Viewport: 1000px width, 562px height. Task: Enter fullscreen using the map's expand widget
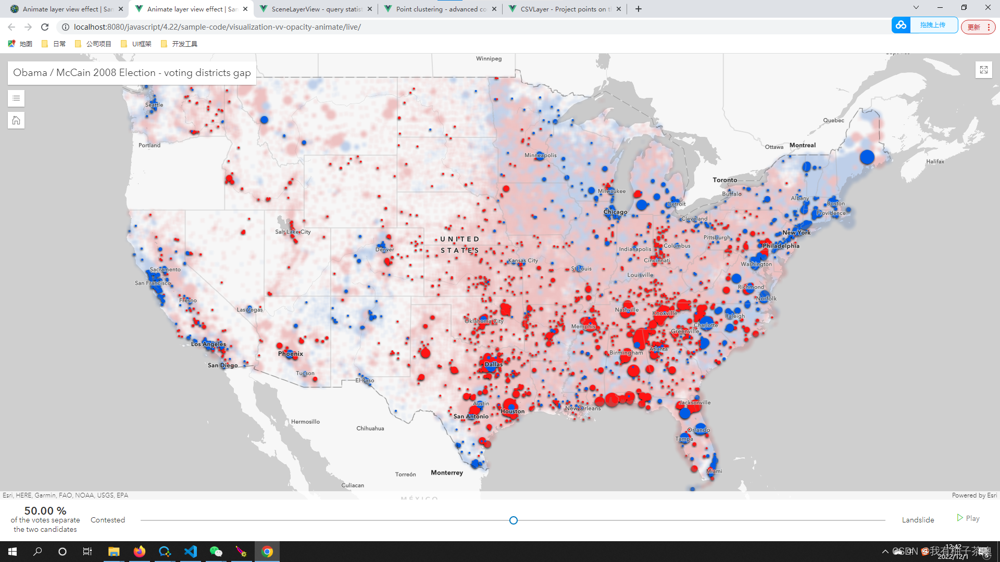(983, 70)
